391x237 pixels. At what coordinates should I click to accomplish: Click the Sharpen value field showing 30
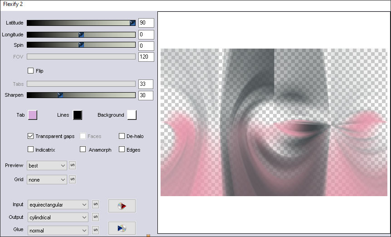(146, 95)
